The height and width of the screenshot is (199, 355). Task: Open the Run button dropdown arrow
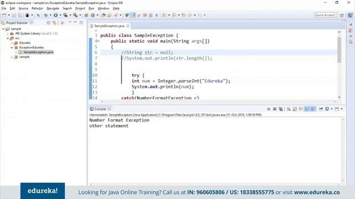pyautogui.click(x=60, y=15)
